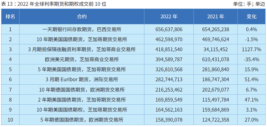267x127 pixels.
Task: Select the 27.0% change cell
Action: 251,120
